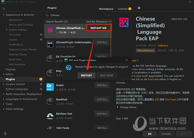Open Quick Lists settings
Image resolution: width=194 pixels, height=138 pixels.
click(x=15, y=59)
